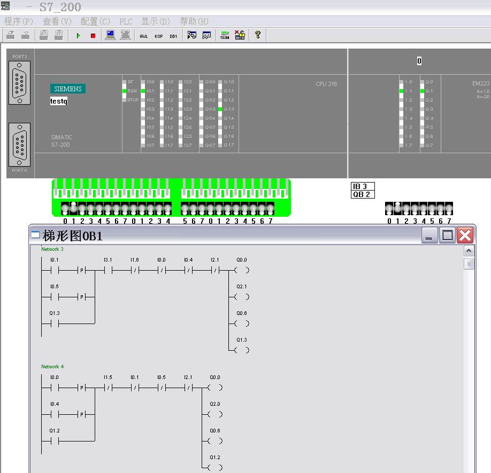491x473 pixels.
Task: Open the AWL statement list view
Action: [x=144, y=36]
